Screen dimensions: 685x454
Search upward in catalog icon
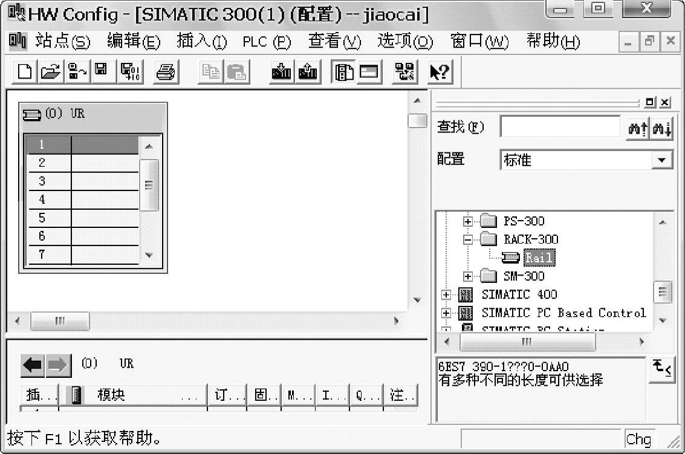click(637, 129)
